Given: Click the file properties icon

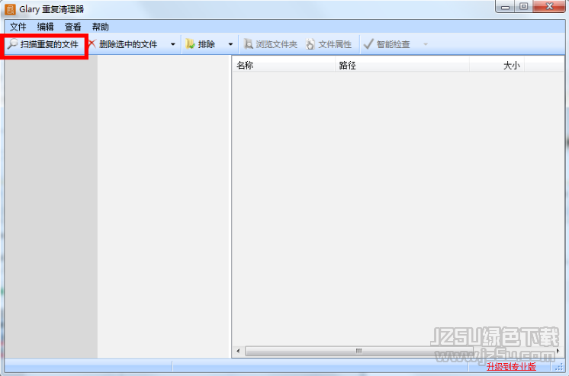Looking at the screenshot, I should [310, 44].
